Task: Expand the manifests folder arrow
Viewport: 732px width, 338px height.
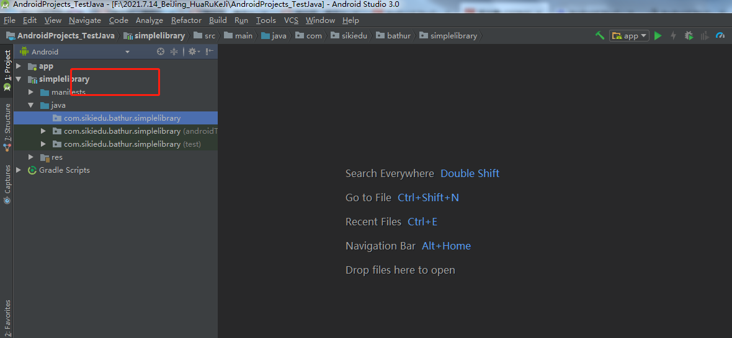Action: pyautogui.click(x=31, y=92)
